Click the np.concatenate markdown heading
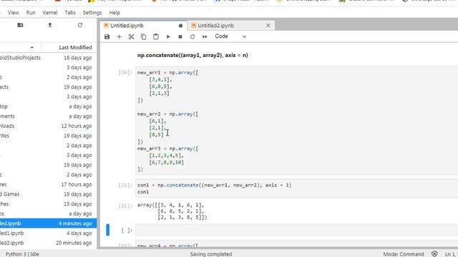Image resolution: width=458 pixels, height=257 pixels. (193, 55)
